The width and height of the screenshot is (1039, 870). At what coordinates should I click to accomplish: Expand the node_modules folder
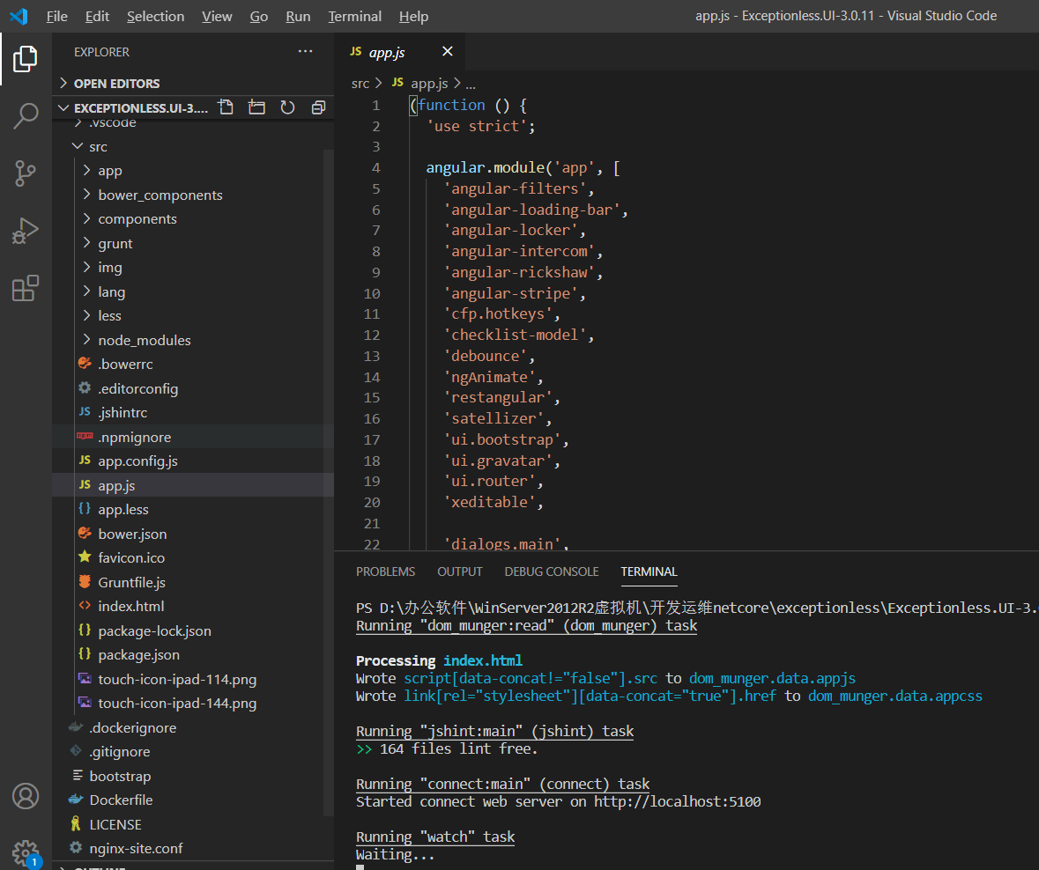click(x=144, y=340)
